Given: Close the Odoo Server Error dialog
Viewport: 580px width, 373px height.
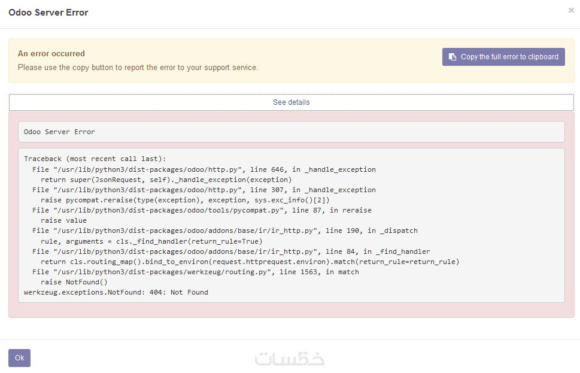Looking at the screenshot, I should pos(571,10).
